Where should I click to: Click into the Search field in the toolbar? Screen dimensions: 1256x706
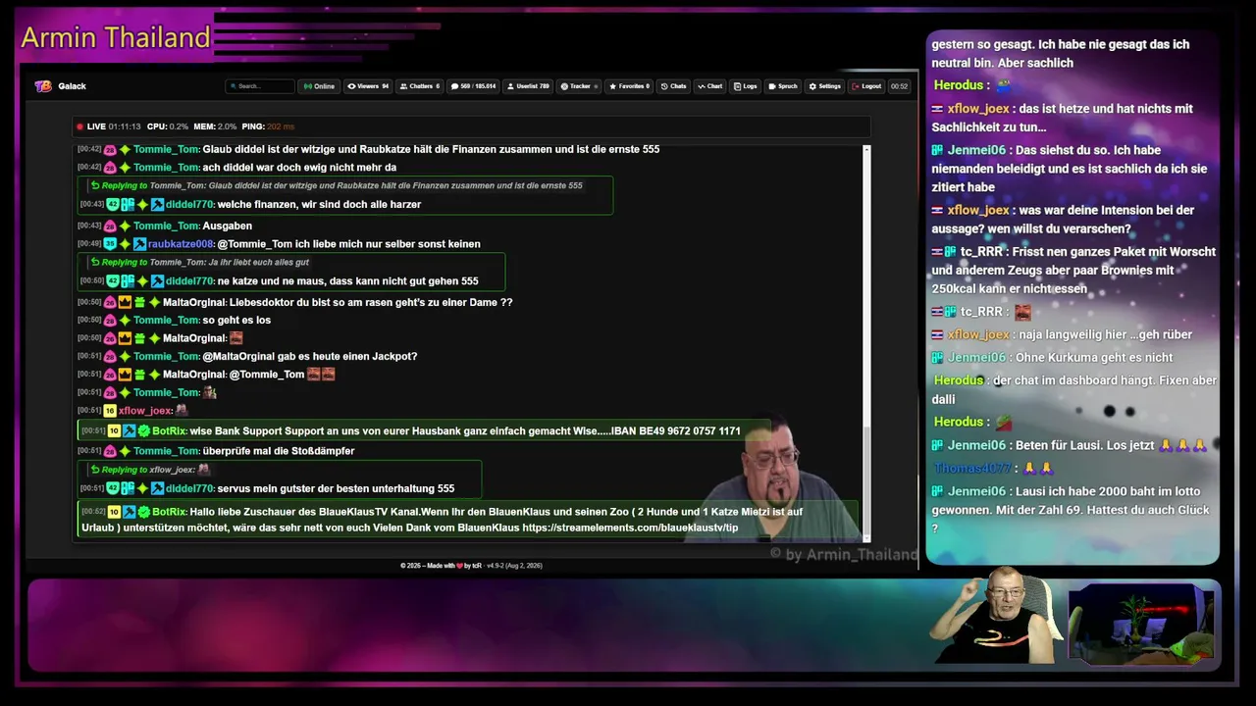point(260,86)
